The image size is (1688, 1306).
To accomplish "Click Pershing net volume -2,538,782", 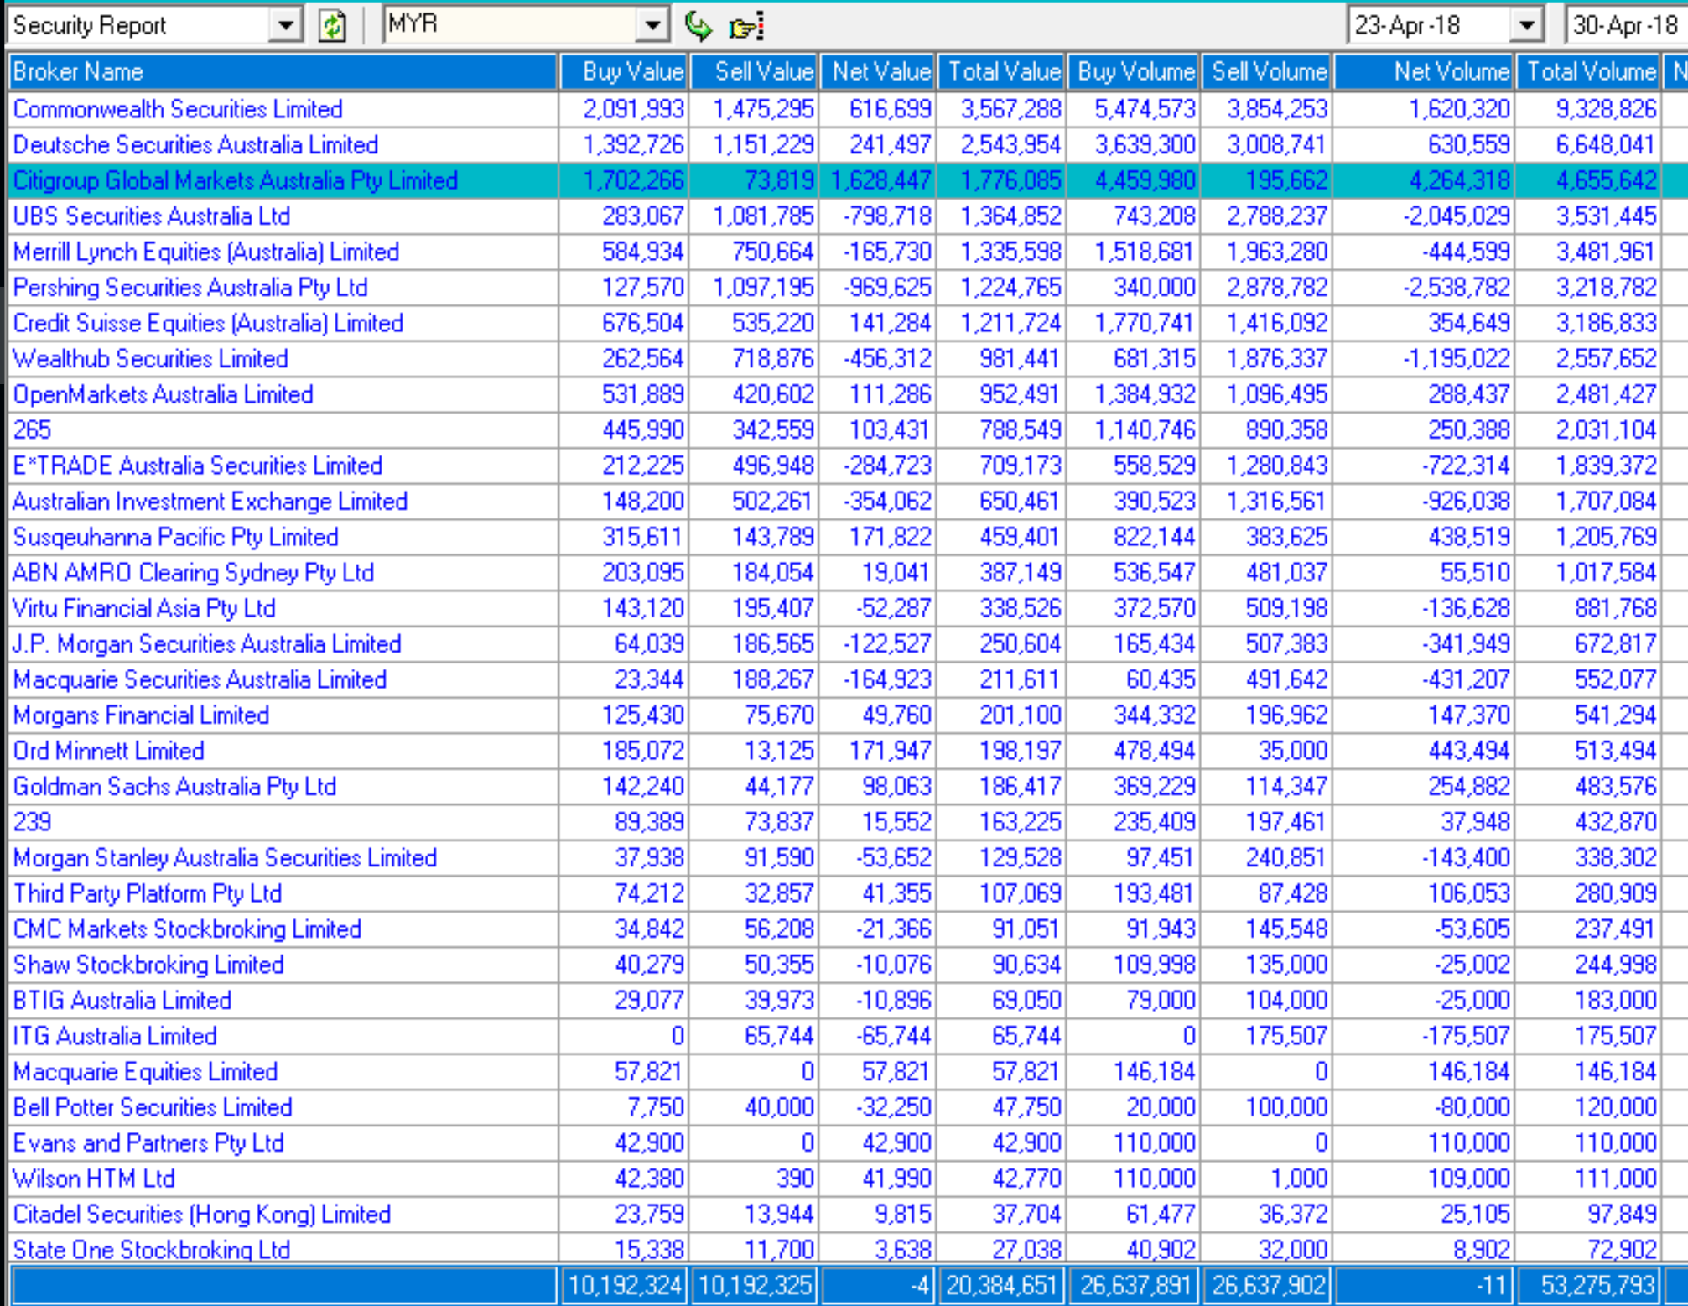I will (1457, 288).
